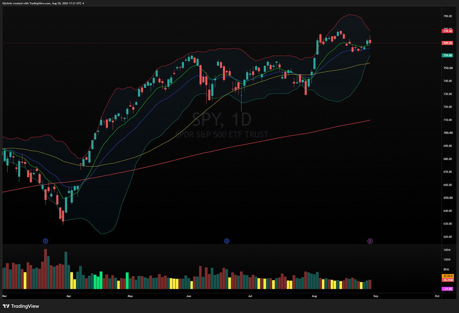The width and height of the screenshot is (459, 313).
Task: Click the 160M volume axis label
Action: click(447, 250)
